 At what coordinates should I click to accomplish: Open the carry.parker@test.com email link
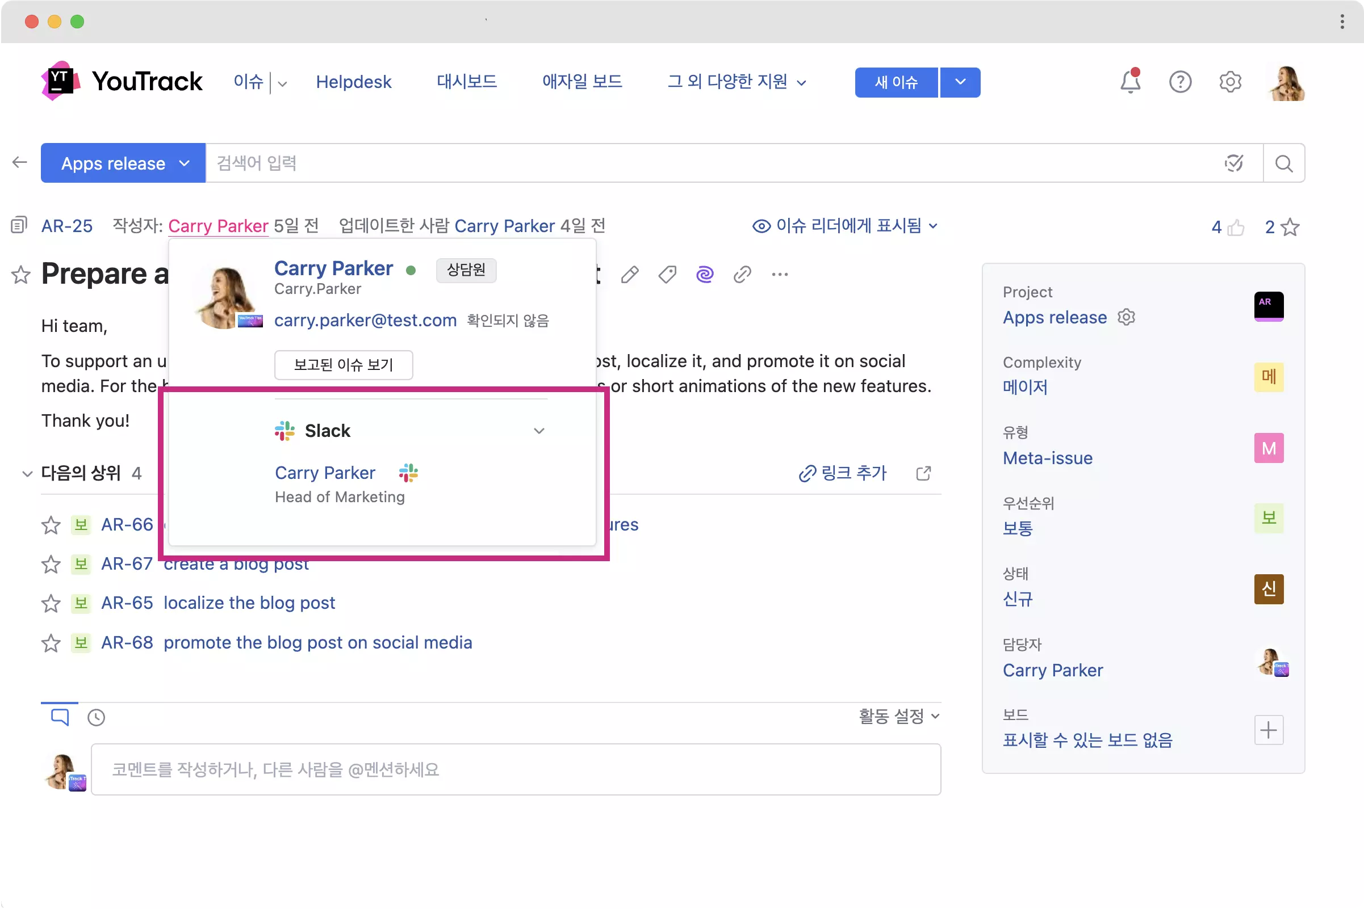point(365,321)
